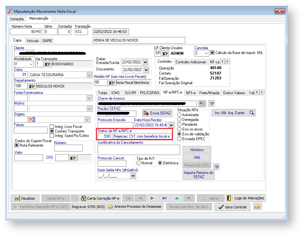303x236 pixels.
Task: Click the magnifier icon beside Inc./Alt. Arq. Danfe
Action: 252,113
